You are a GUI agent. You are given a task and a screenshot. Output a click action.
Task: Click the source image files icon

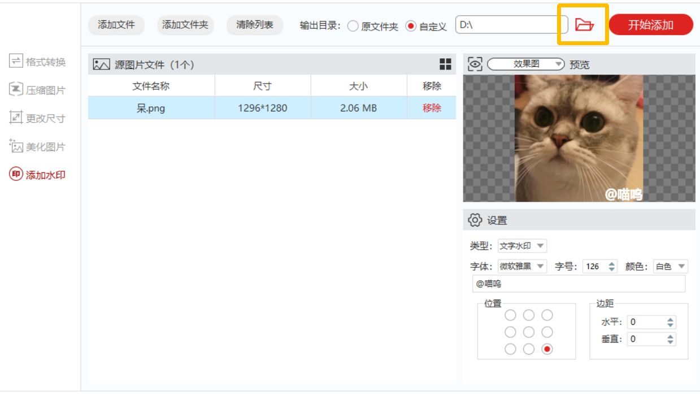[x=101, y=64]
